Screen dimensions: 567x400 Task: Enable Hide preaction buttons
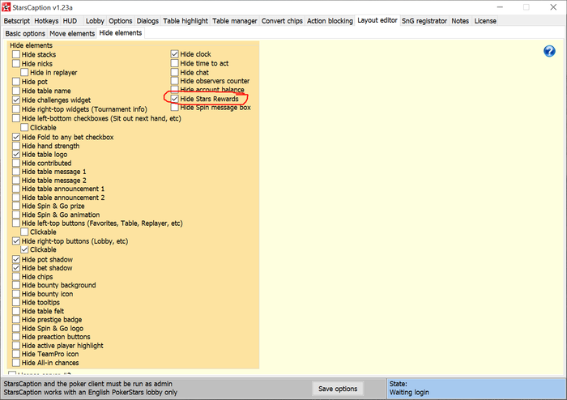pyautogui.click(x=16, y=337)
